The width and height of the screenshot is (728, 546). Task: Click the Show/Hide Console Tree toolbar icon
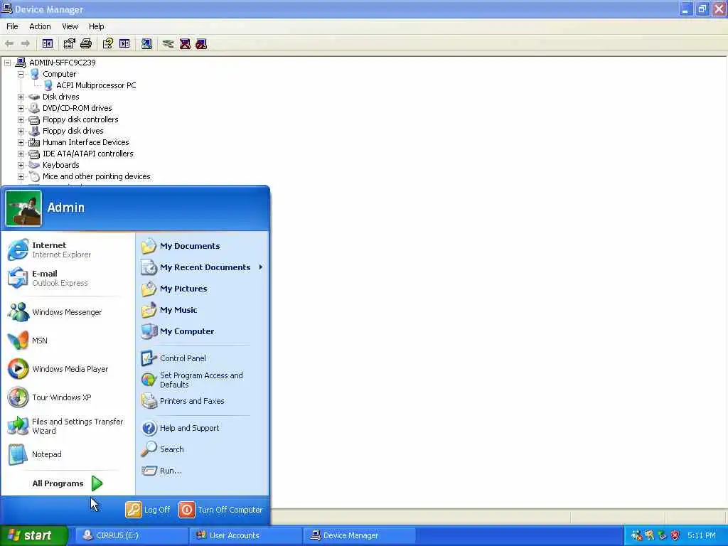[x=48, y=43]
